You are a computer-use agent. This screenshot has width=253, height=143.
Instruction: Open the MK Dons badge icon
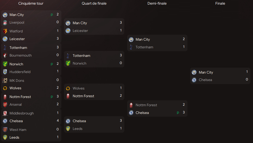pos(5,81)
